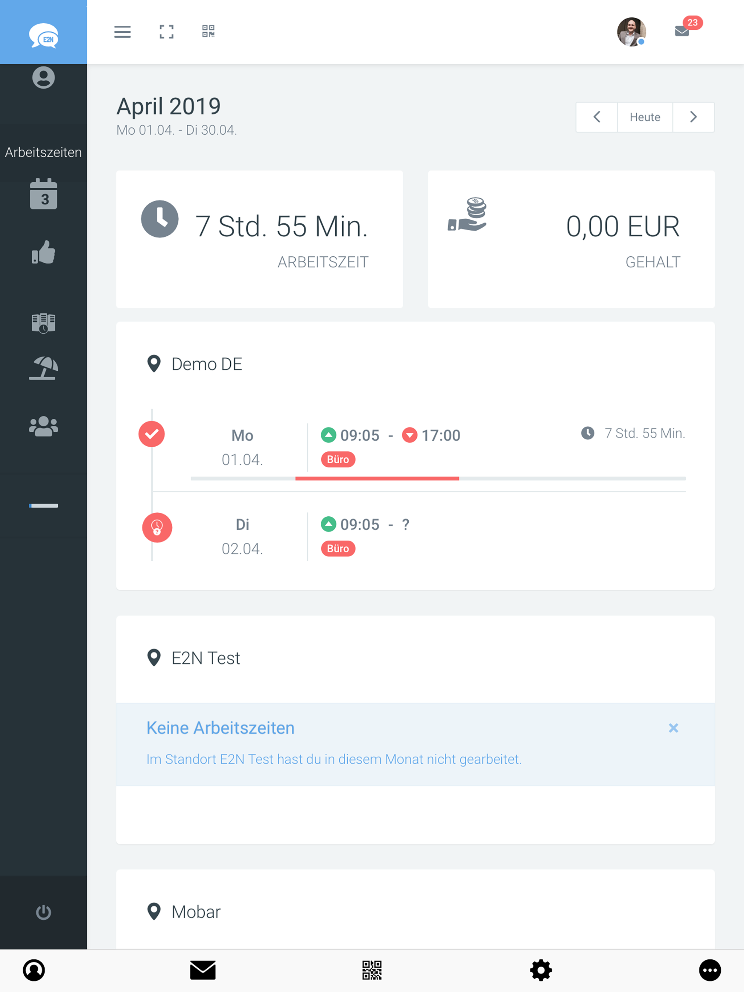
Task: Open the team group sidebar icon
Action: [44, 426]
